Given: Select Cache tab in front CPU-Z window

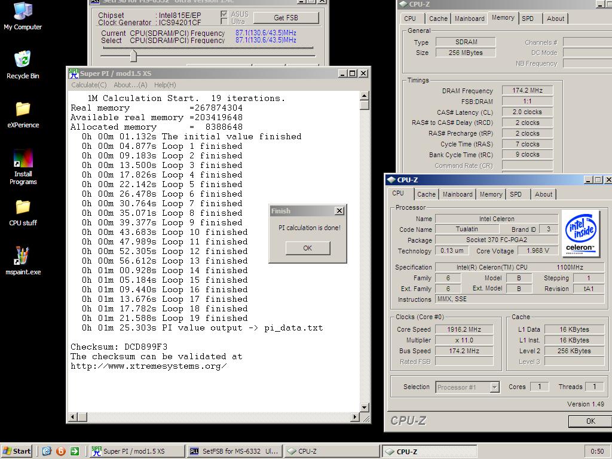Looking at the screenshot, I should 426,194.
